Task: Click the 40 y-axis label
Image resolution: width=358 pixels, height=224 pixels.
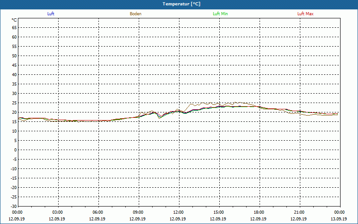Action: (14, 75)
